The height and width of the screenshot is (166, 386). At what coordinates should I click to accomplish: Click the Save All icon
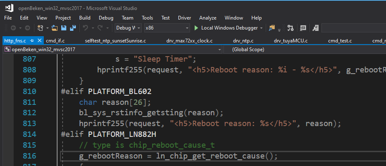pos(73,28)
